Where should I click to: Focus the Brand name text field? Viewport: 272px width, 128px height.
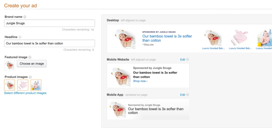pos(49,23)
